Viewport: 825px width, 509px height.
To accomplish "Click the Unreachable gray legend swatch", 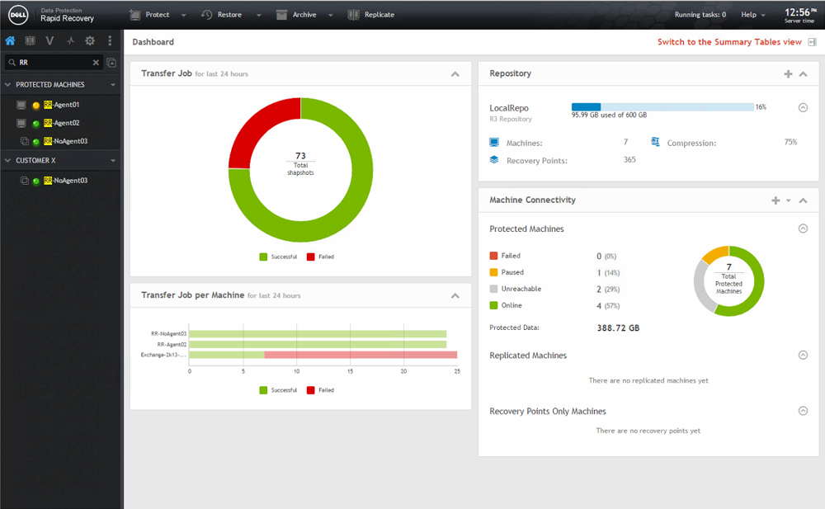I will click(493, 289).
